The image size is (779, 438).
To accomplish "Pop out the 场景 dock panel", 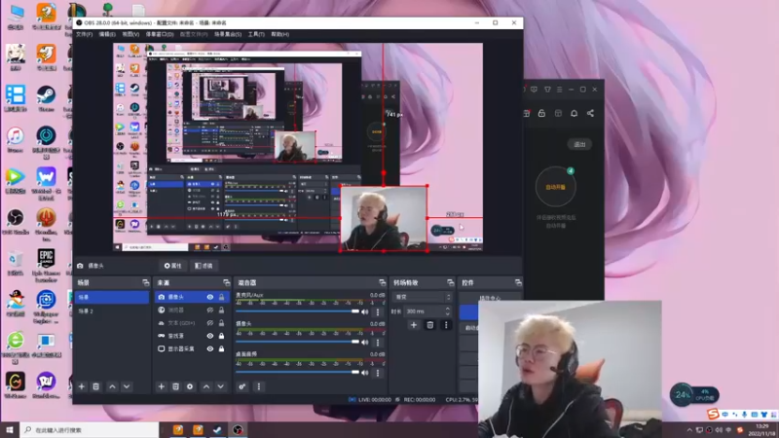I will [x=145, y=282].
